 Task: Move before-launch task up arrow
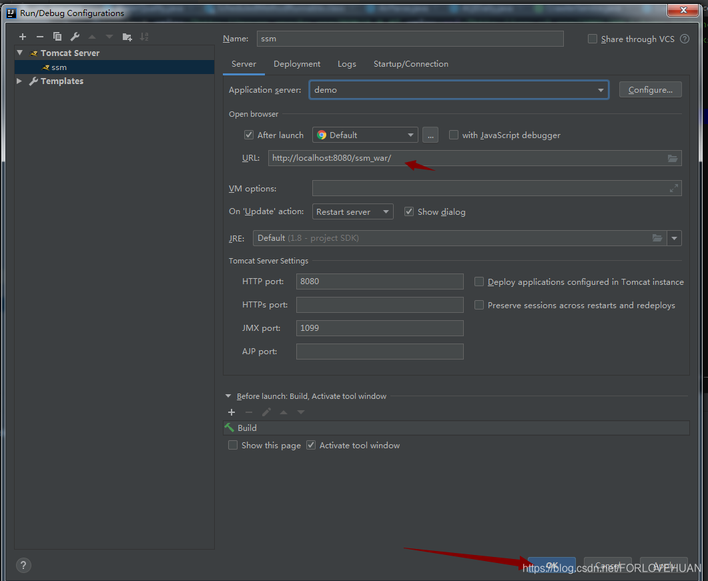click(284, 413)
